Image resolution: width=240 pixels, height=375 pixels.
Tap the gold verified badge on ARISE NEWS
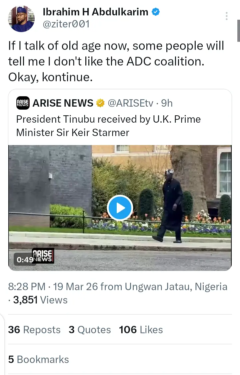point(100,104)
